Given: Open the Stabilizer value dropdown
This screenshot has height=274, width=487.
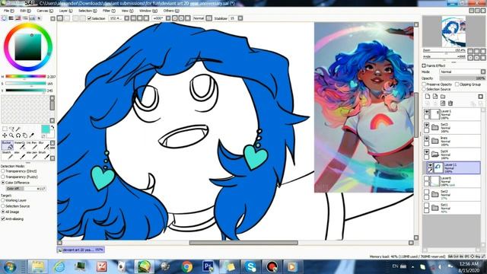Looking at the screenshot, I should (240, 18).
